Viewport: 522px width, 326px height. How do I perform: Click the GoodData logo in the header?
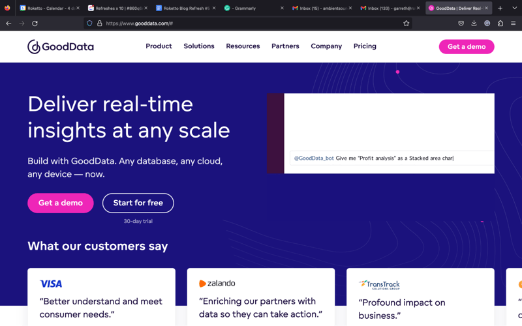(61, 46)
